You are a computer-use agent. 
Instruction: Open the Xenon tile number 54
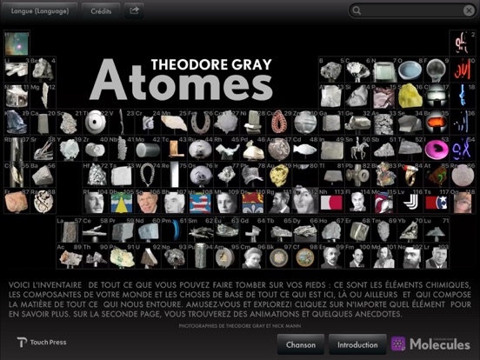[x=463, y=149]
